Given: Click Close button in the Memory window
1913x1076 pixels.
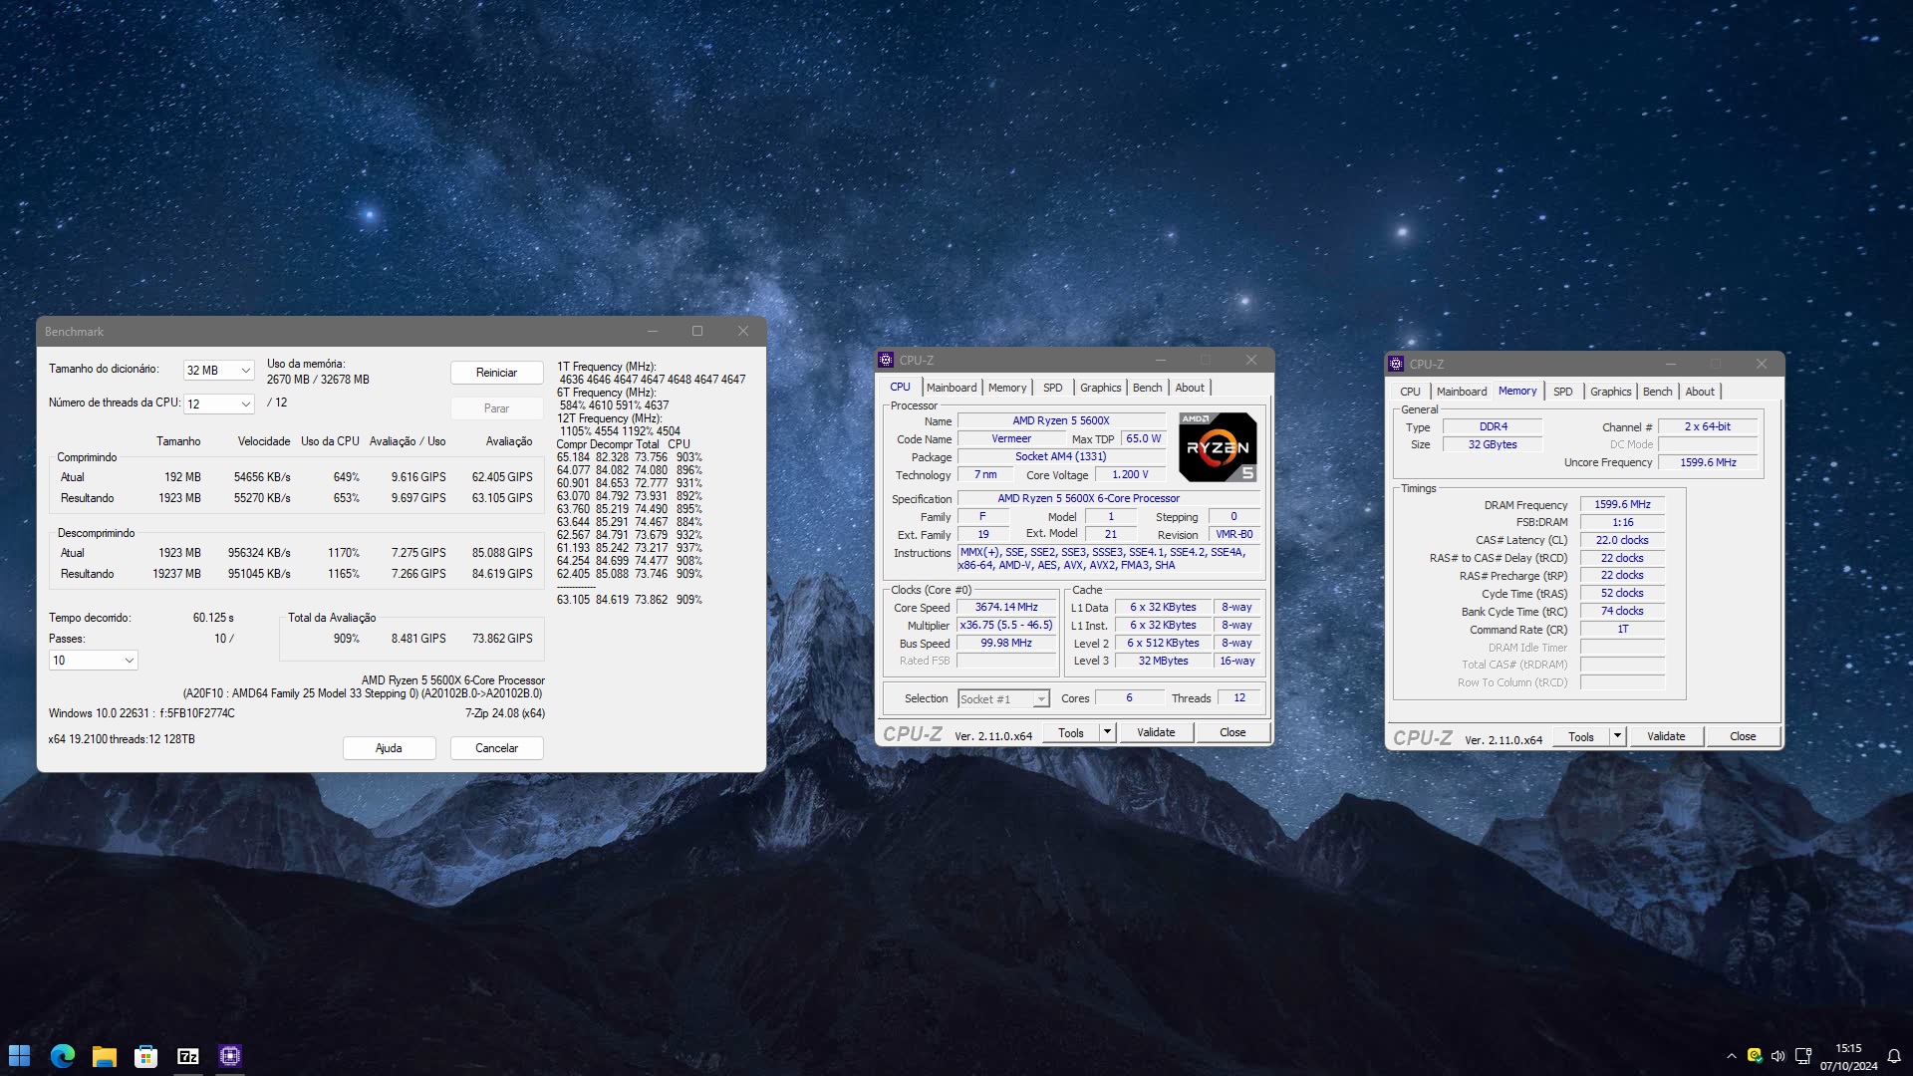Looking at the screenshot, I should [1743, 736].
